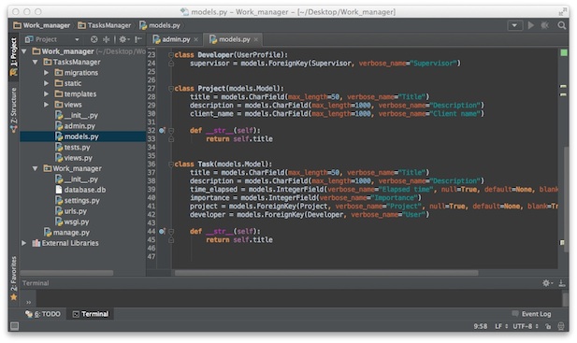Expand External Libraries node
This screenshot has height=343, width=577.
click(x=24, y=243)
